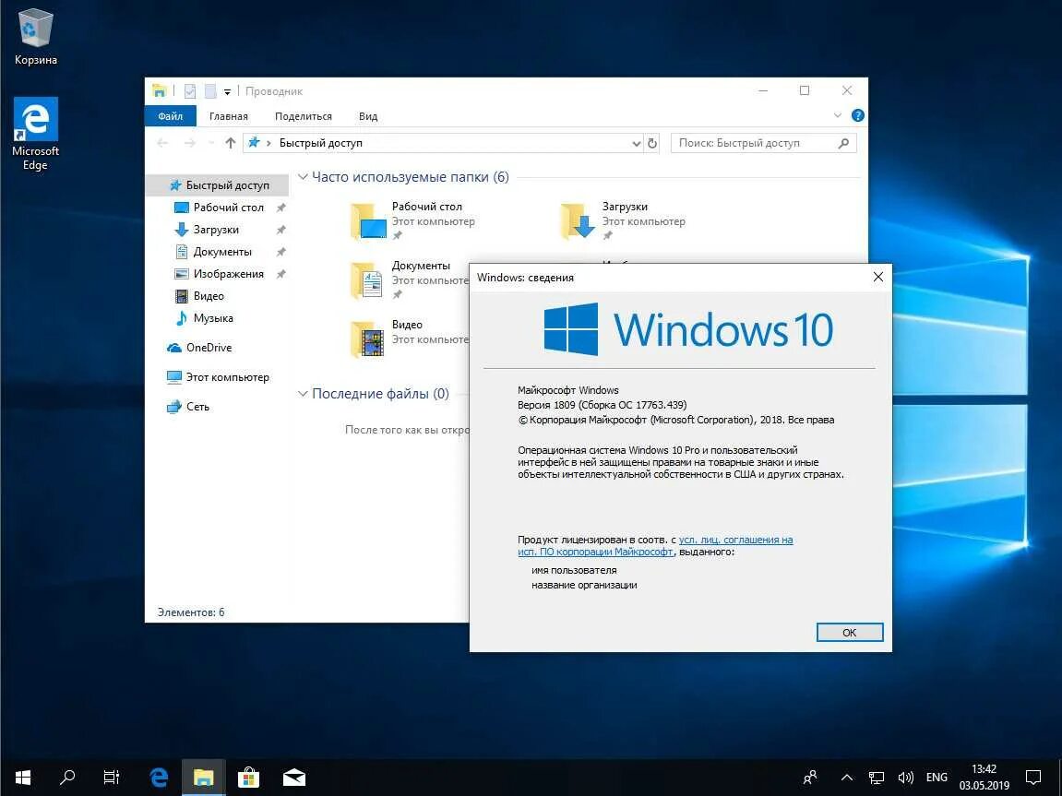Image resolution: width=1062 pixels, height=796 pixels.
Task: Select Быстрый доступ in navigation pane
Action: coord(218,184)
